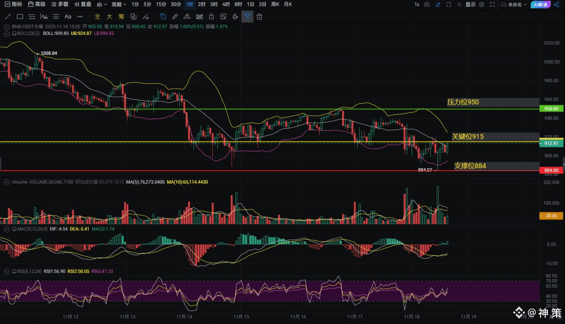Toggle the highlighted filter funnel tool
The height and width of the screenshot is (324, 565).
(247, 17)
